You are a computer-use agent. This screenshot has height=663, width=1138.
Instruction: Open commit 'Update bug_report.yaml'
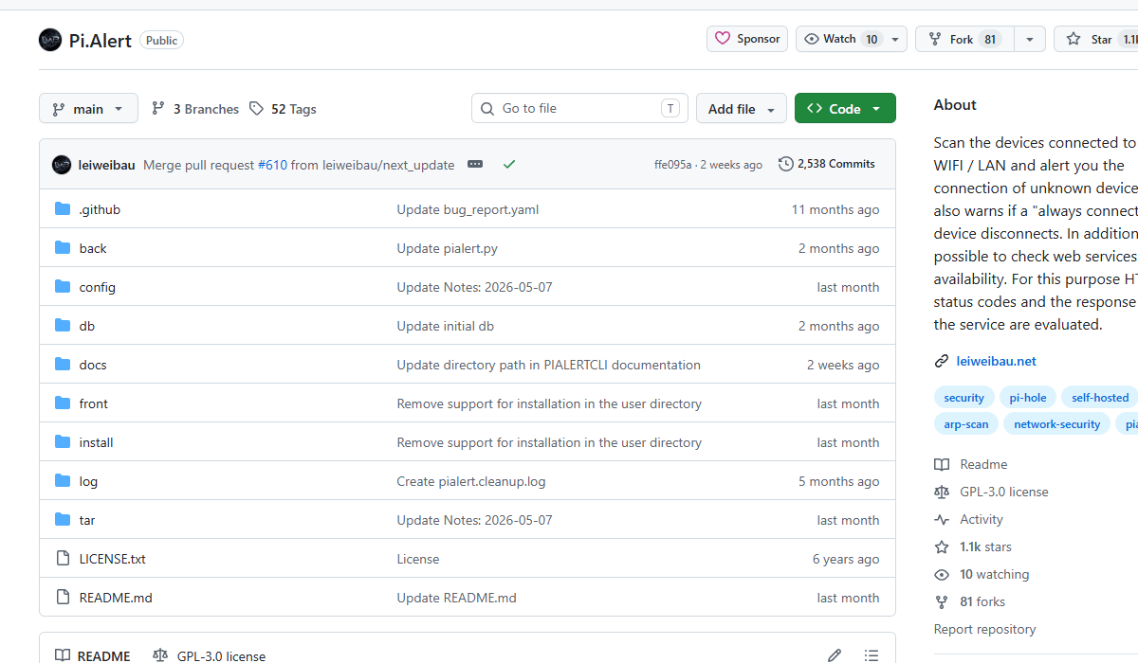tap(468, 209)
